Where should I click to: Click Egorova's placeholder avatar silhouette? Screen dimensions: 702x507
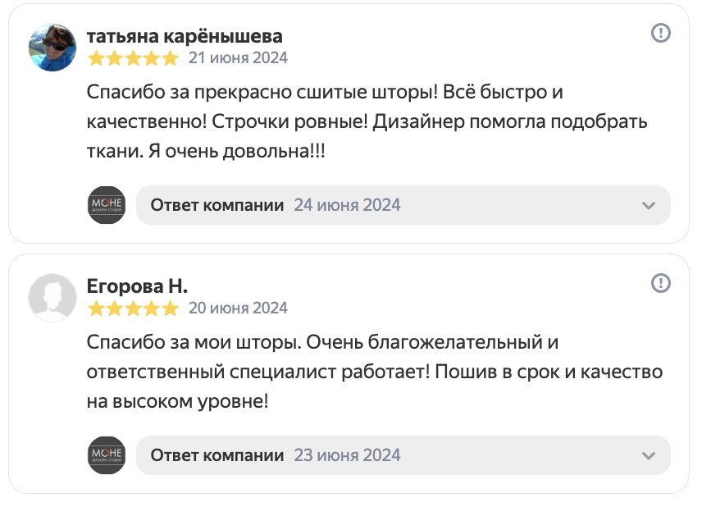[52, 298]
